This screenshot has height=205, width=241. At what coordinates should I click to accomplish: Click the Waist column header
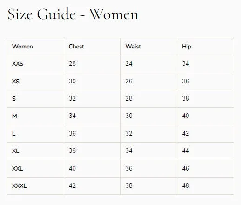133,47
